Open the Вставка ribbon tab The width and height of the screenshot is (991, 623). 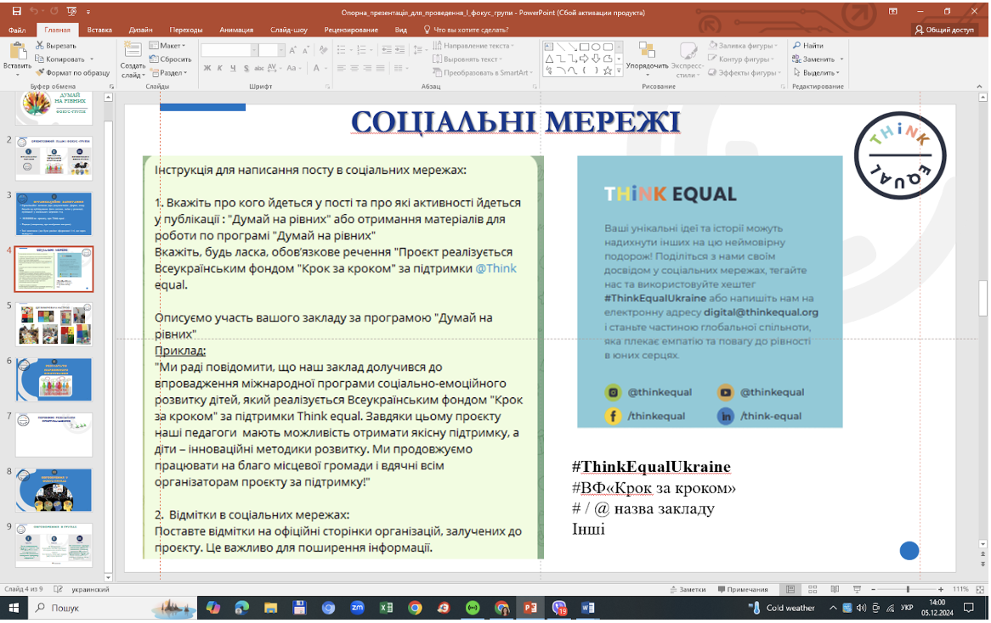(99, 30)
